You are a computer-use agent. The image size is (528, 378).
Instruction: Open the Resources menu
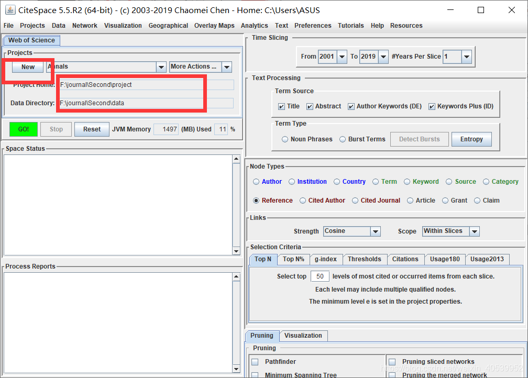click(x=406, y=26)
